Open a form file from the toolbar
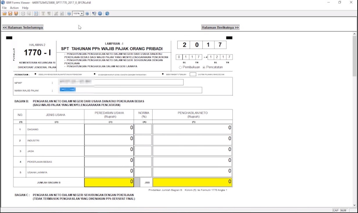 (x=5, y=13)
